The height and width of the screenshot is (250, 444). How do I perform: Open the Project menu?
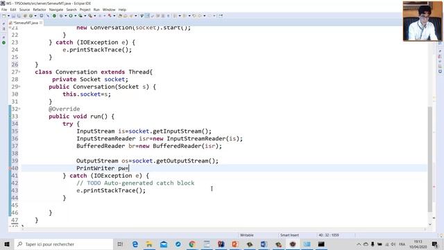point(85,10)
